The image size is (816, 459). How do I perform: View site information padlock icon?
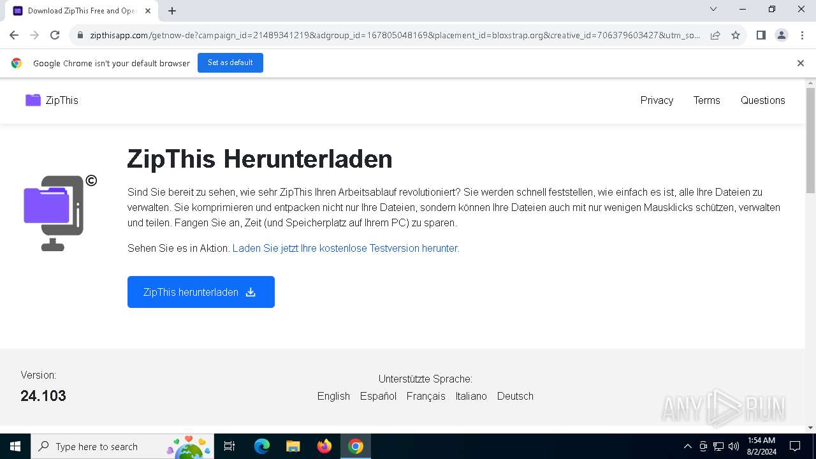tap(80, 36)
